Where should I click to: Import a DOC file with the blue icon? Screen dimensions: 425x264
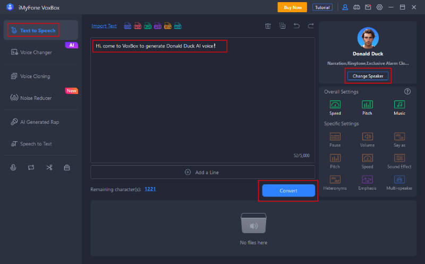(127, 25)
